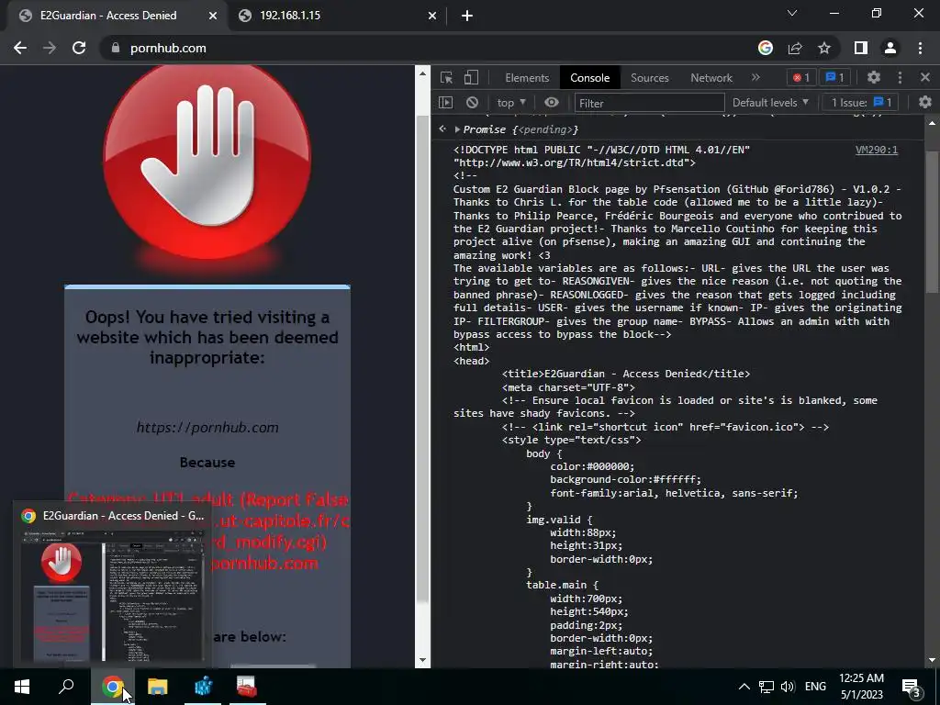This screenshot has height=705, width=940.
Task: Click the blocked URL https://pornhub.com text
Action: point(207,428)
